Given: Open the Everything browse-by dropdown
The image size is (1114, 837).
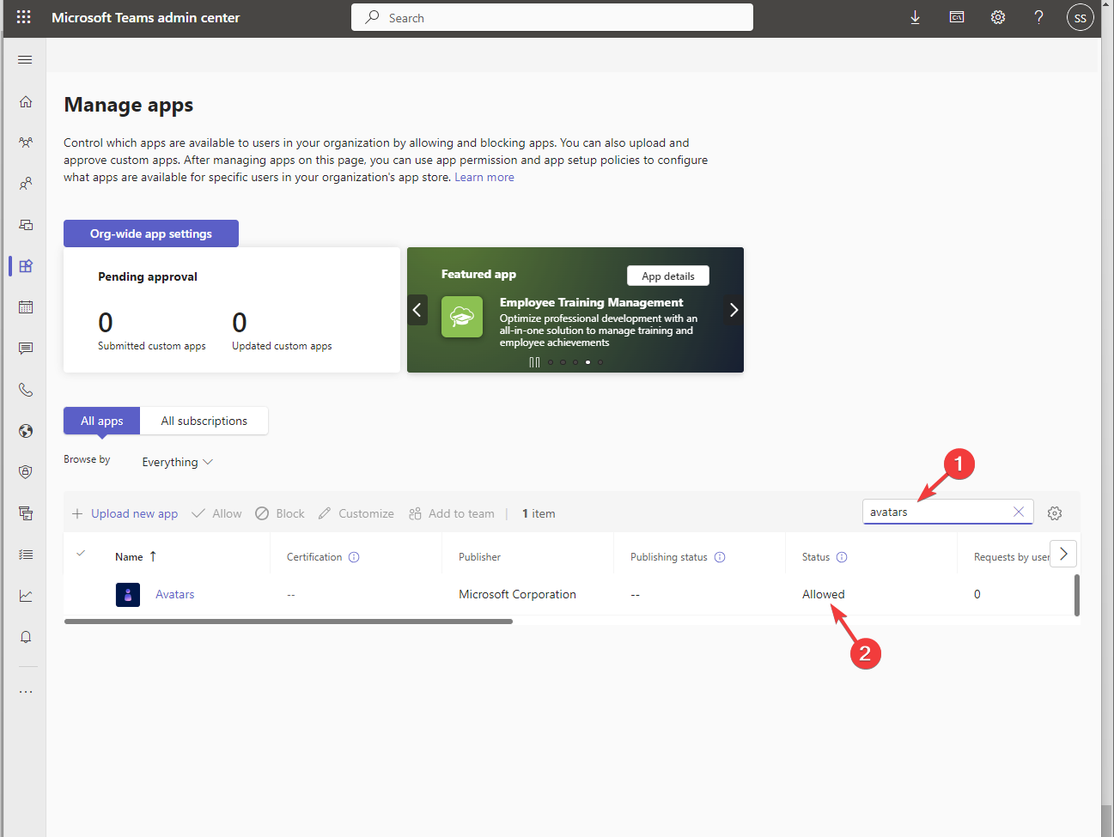Looking at the screenshot, I should point(176,462).
